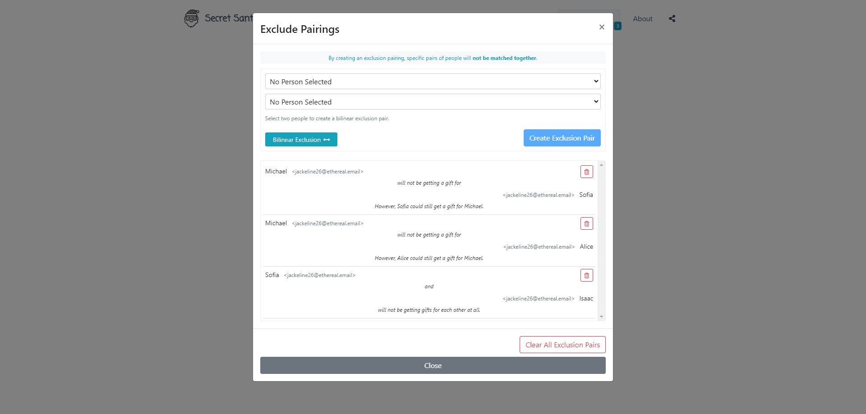Image resolution: width=866 pixels, height=414 pixels.
Task: Remove the Sofia and Isaac exclusion pair
Action: pyautogui.click(x=586, y=275)
